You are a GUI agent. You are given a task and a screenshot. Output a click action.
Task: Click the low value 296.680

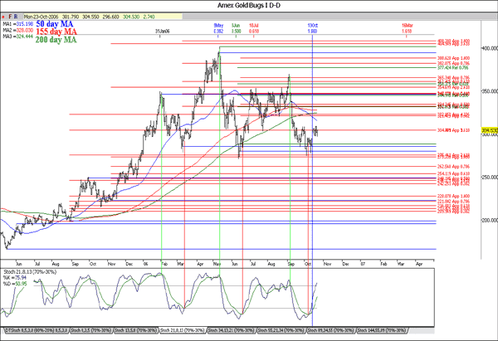point(111,17)
